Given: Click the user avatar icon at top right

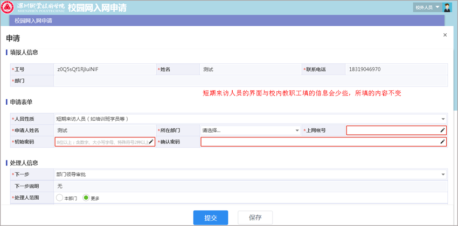Looking at the screenshot, I should pyautogui.click(x=447, y=8).
